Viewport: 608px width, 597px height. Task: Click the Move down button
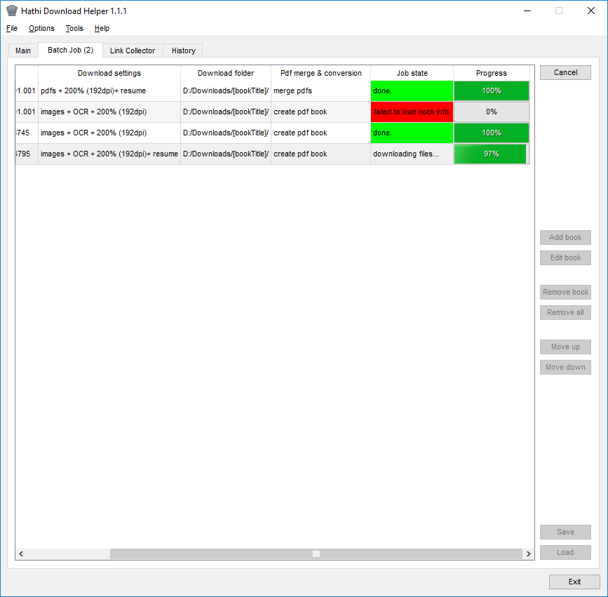pyautogui.click(x=565, y=368)
